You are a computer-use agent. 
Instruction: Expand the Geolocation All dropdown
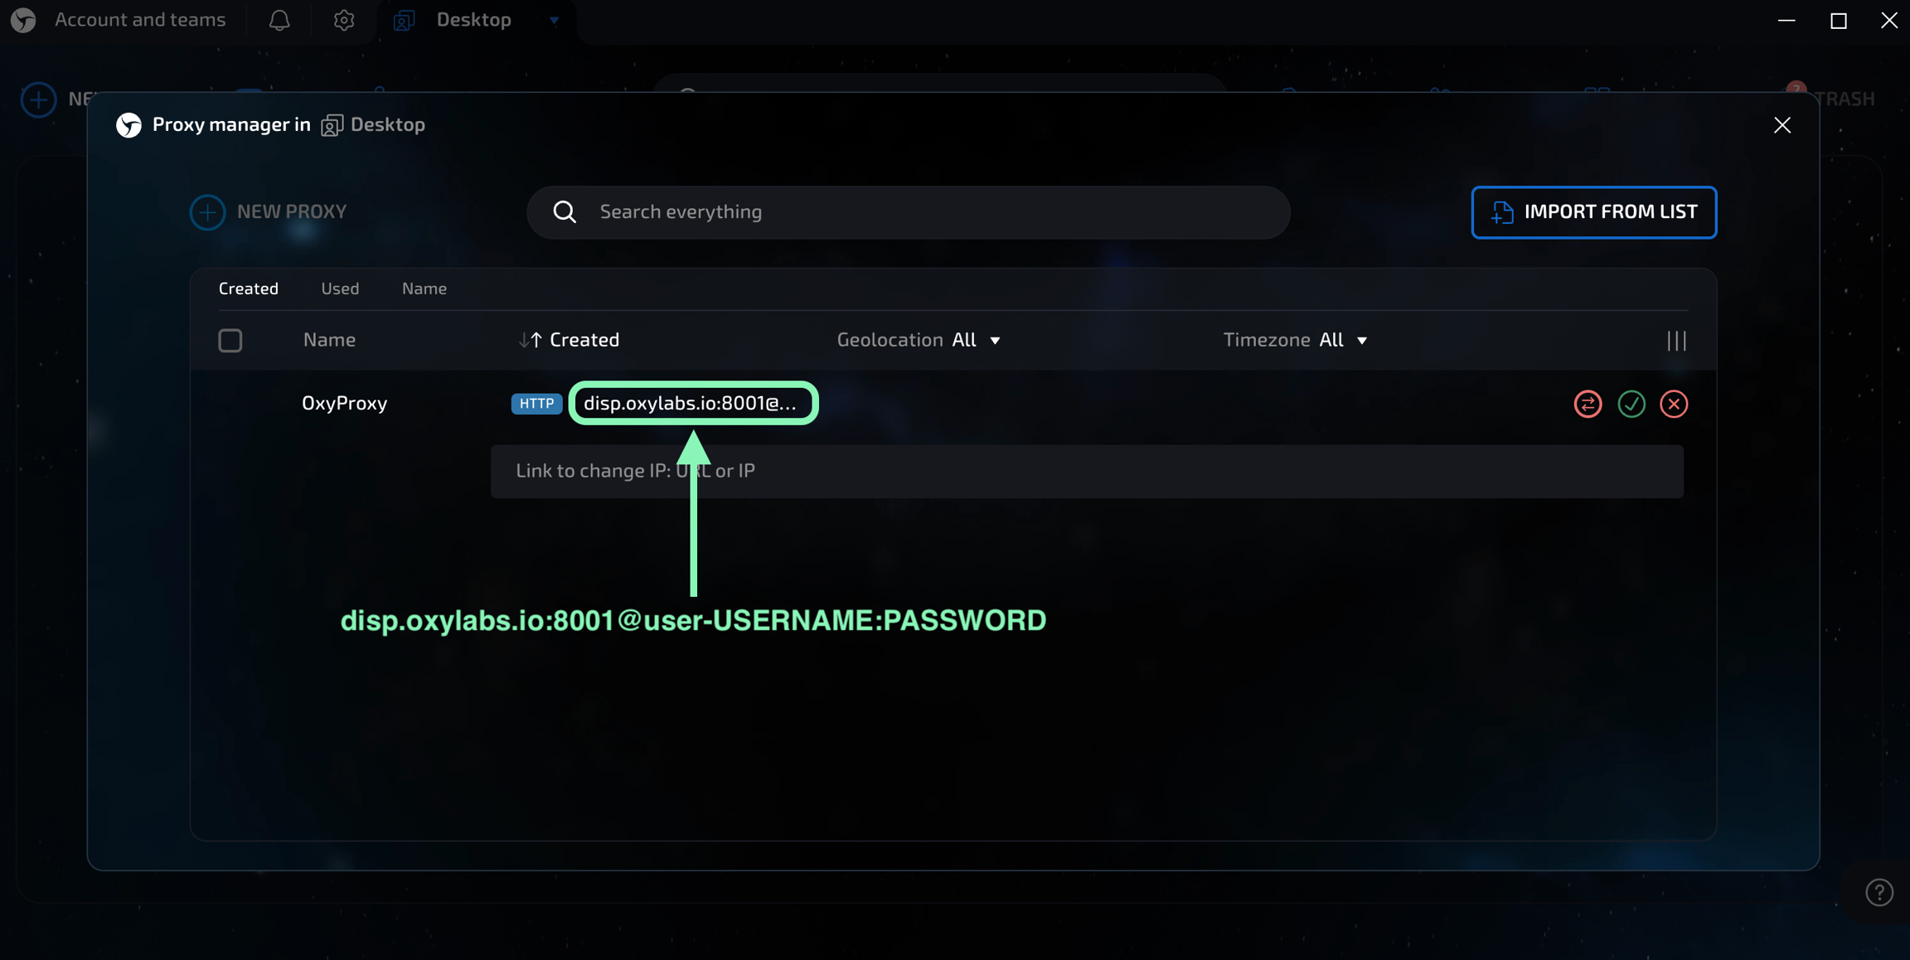click(976, 340)
